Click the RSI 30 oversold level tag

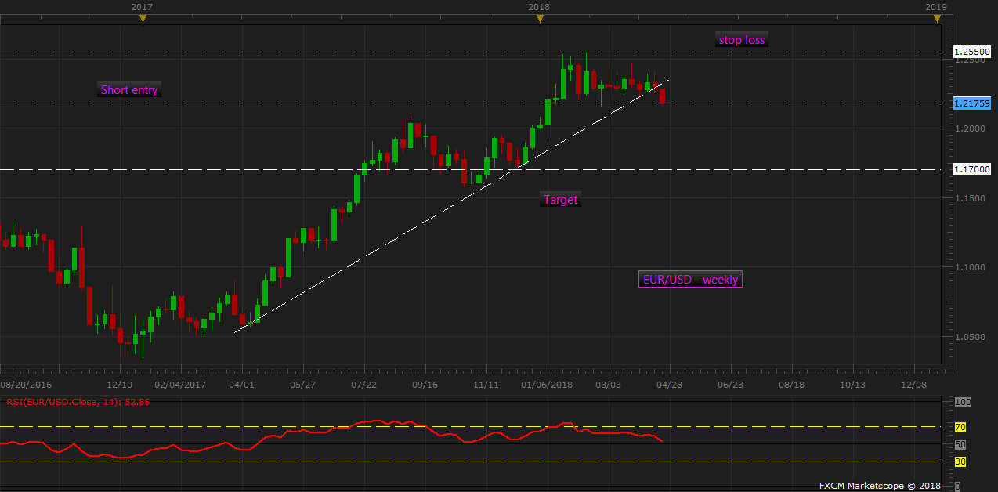click(960, 461)
